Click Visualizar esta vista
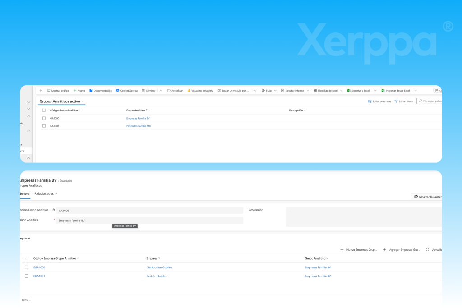This screenshot has width=462, height=308. (x=200, y=90)
